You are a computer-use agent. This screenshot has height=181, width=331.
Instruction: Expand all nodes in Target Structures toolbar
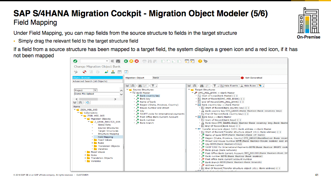click(189, 86)
